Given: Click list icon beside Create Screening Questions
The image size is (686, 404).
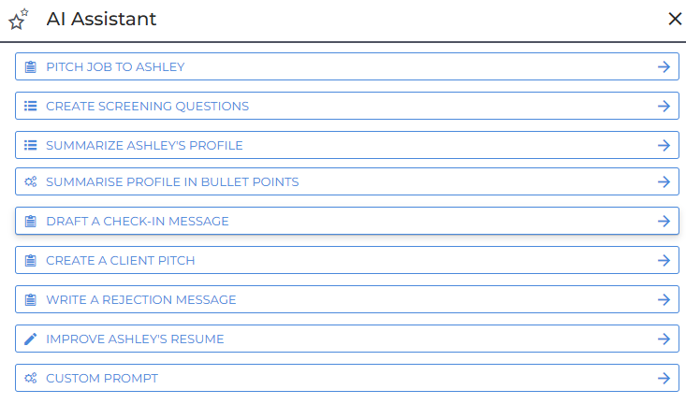Looking at the screenshot, I should tap(31, 106).
